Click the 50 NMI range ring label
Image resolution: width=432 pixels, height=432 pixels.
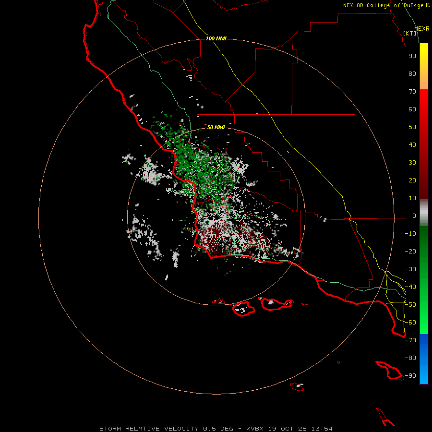pyautogui.click(x=216, y=127)
